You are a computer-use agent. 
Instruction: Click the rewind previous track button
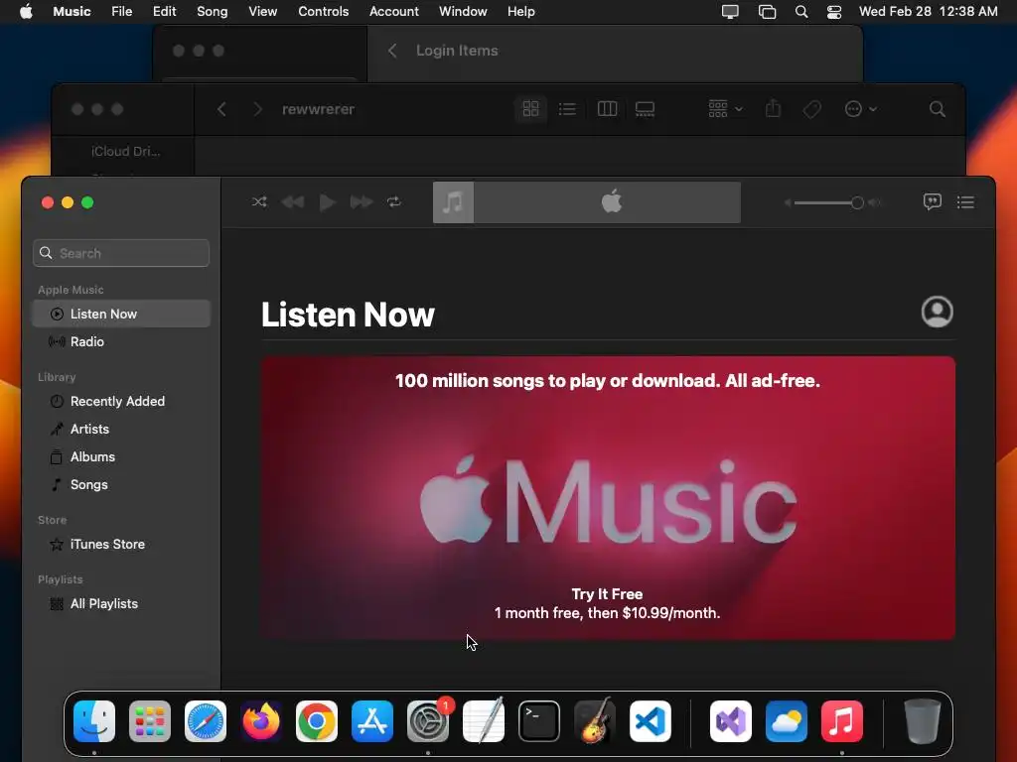pos(293,202)
